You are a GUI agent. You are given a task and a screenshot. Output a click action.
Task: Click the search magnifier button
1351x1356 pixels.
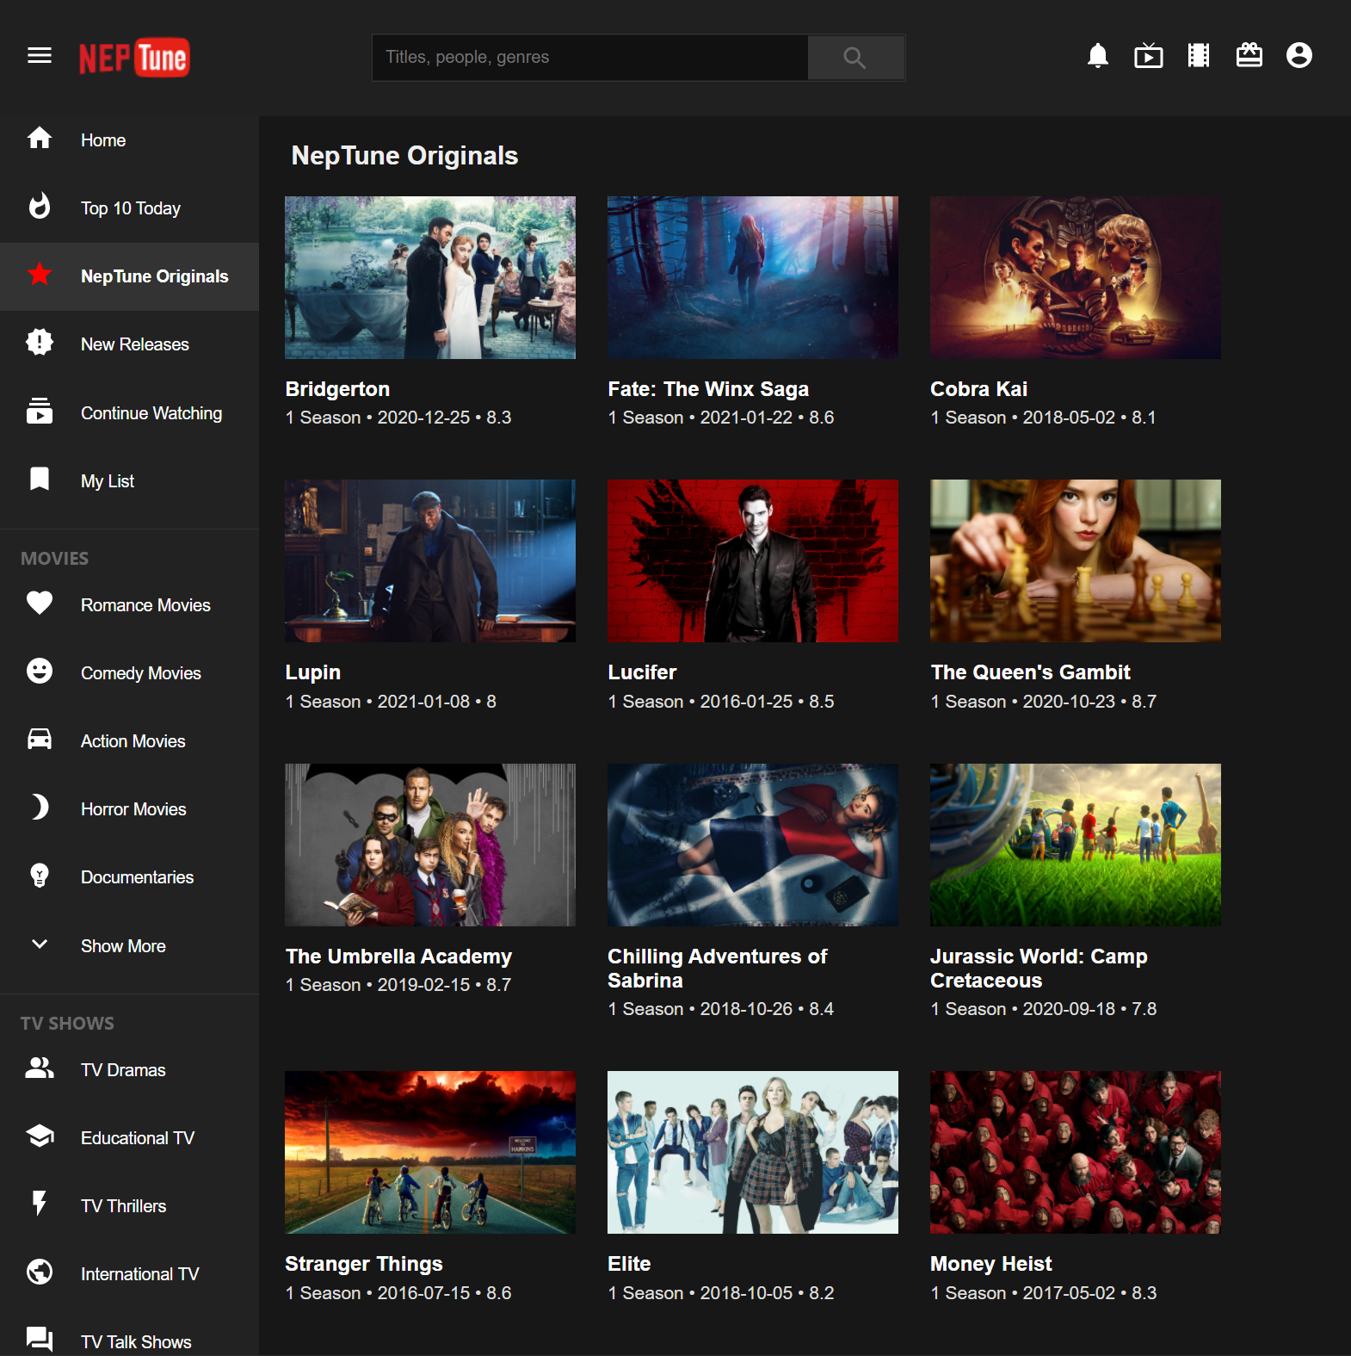[855, 58]
